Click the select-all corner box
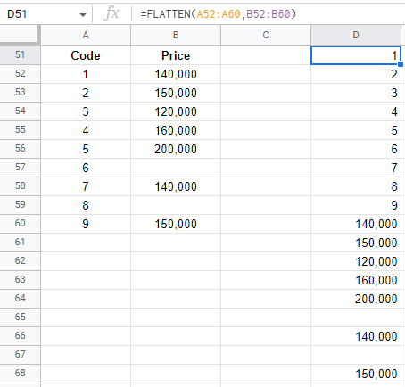The image size is (405, 387). (20, 35)
